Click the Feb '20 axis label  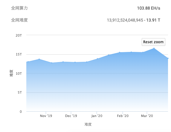[x=123, y=116]
